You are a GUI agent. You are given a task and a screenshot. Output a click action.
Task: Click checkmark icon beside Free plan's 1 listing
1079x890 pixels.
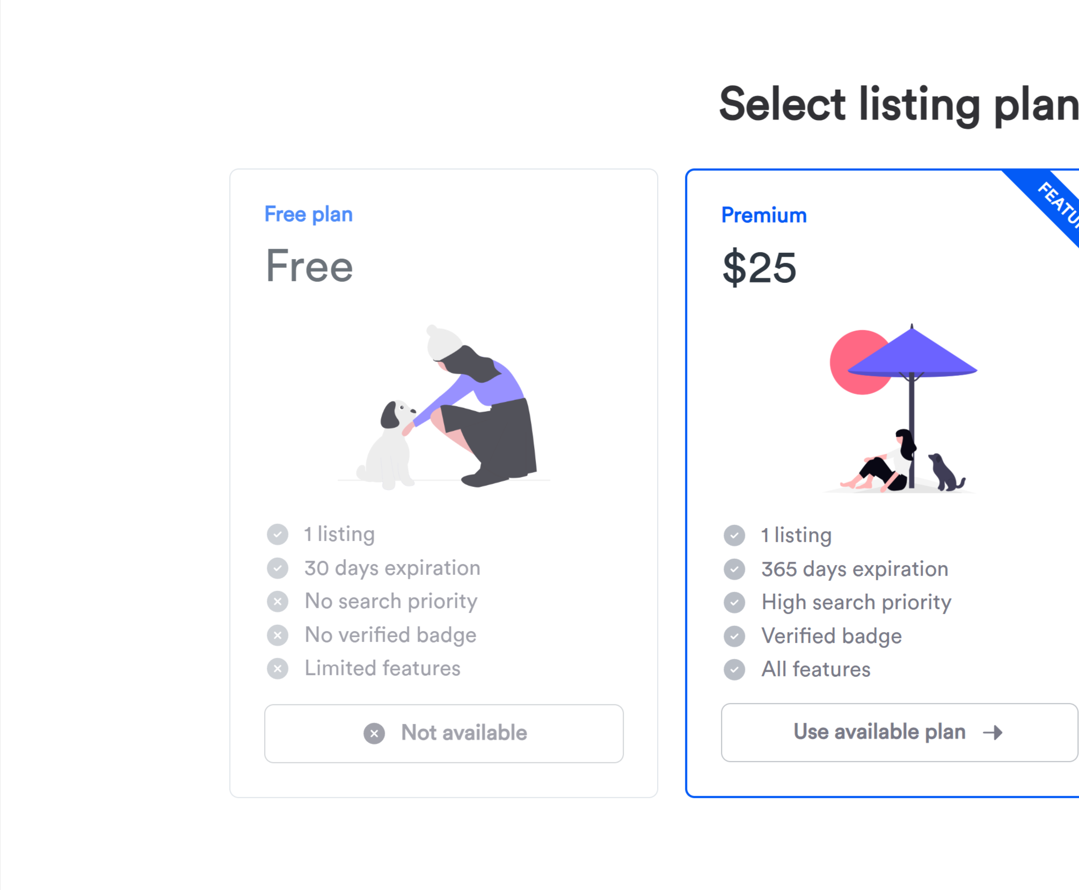[x=278, y=535]
